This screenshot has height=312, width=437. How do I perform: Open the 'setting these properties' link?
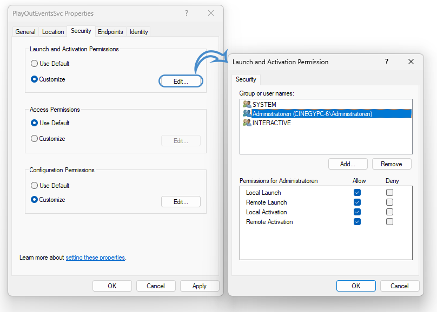point(95,258)
